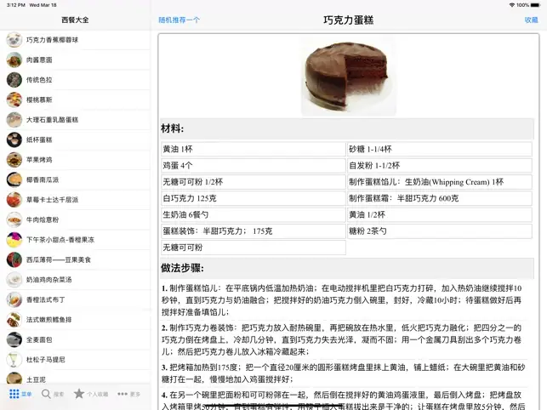
Task: Choose 纸杯蛋糕 recipe entry
Action: point(39,140)
